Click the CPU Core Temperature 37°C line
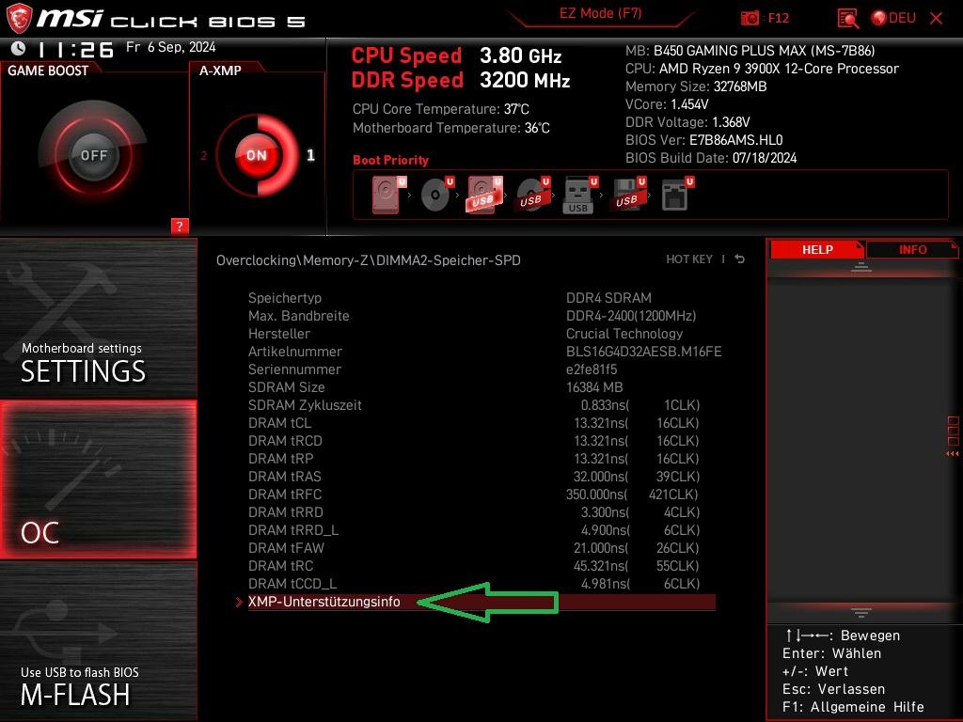Screen dimensions: 963x722 tap(440, 109)
